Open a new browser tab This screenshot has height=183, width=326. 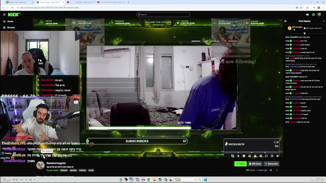[x=128, y=2]
